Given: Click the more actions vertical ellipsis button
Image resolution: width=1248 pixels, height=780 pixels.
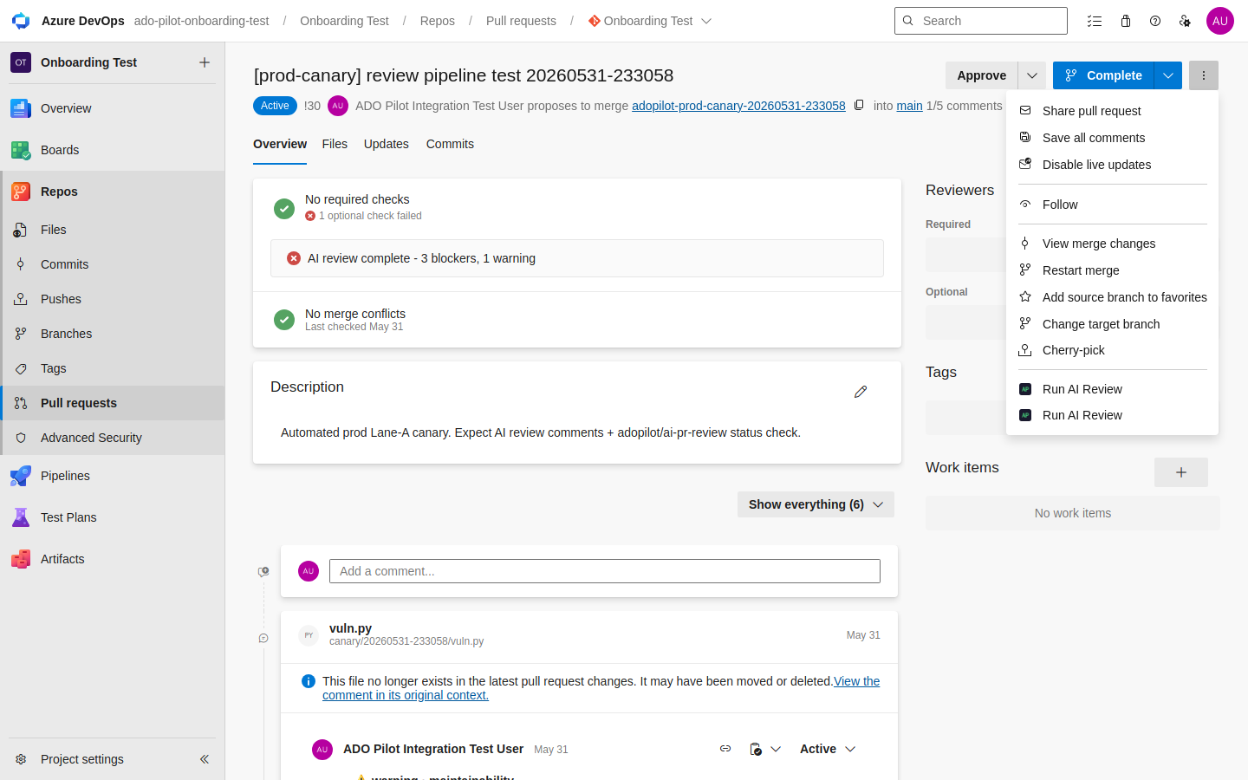Looking at the screenshot, I should (x=1204, y=75).
